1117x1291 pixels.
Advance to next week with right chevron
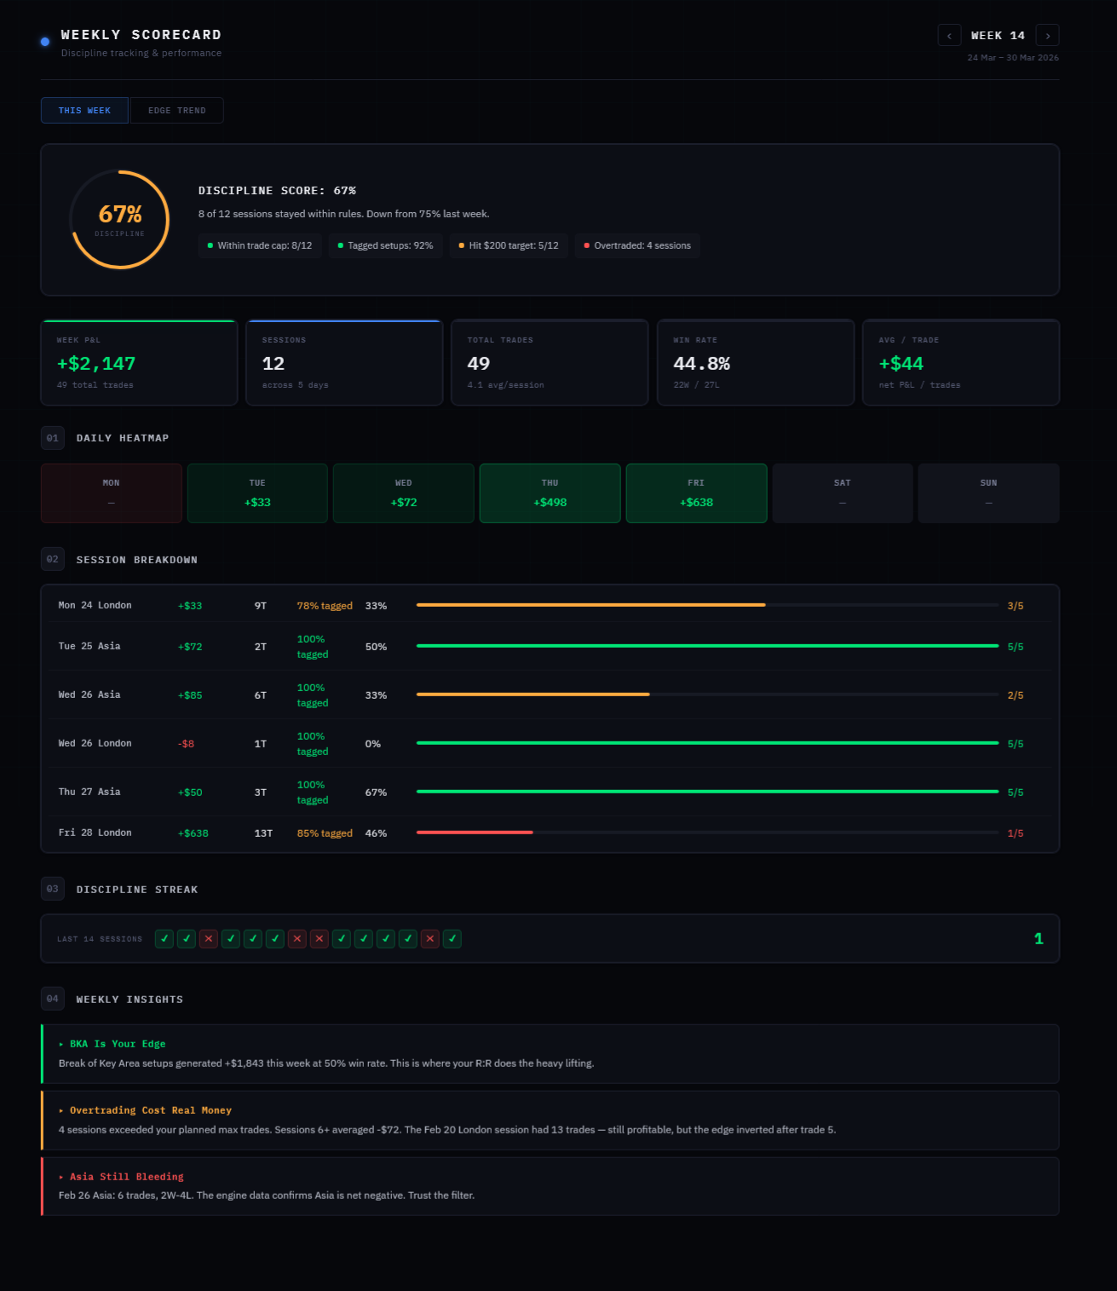[x=1047, y=36]
